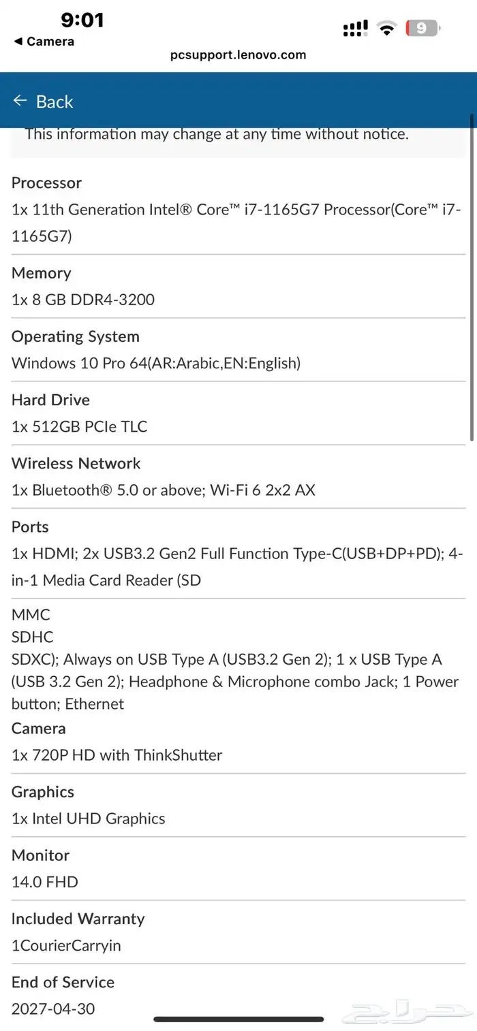Viewport: 477px width, 1031px height.
Task: Tap the Memory section heading
Action: point(42,273)
